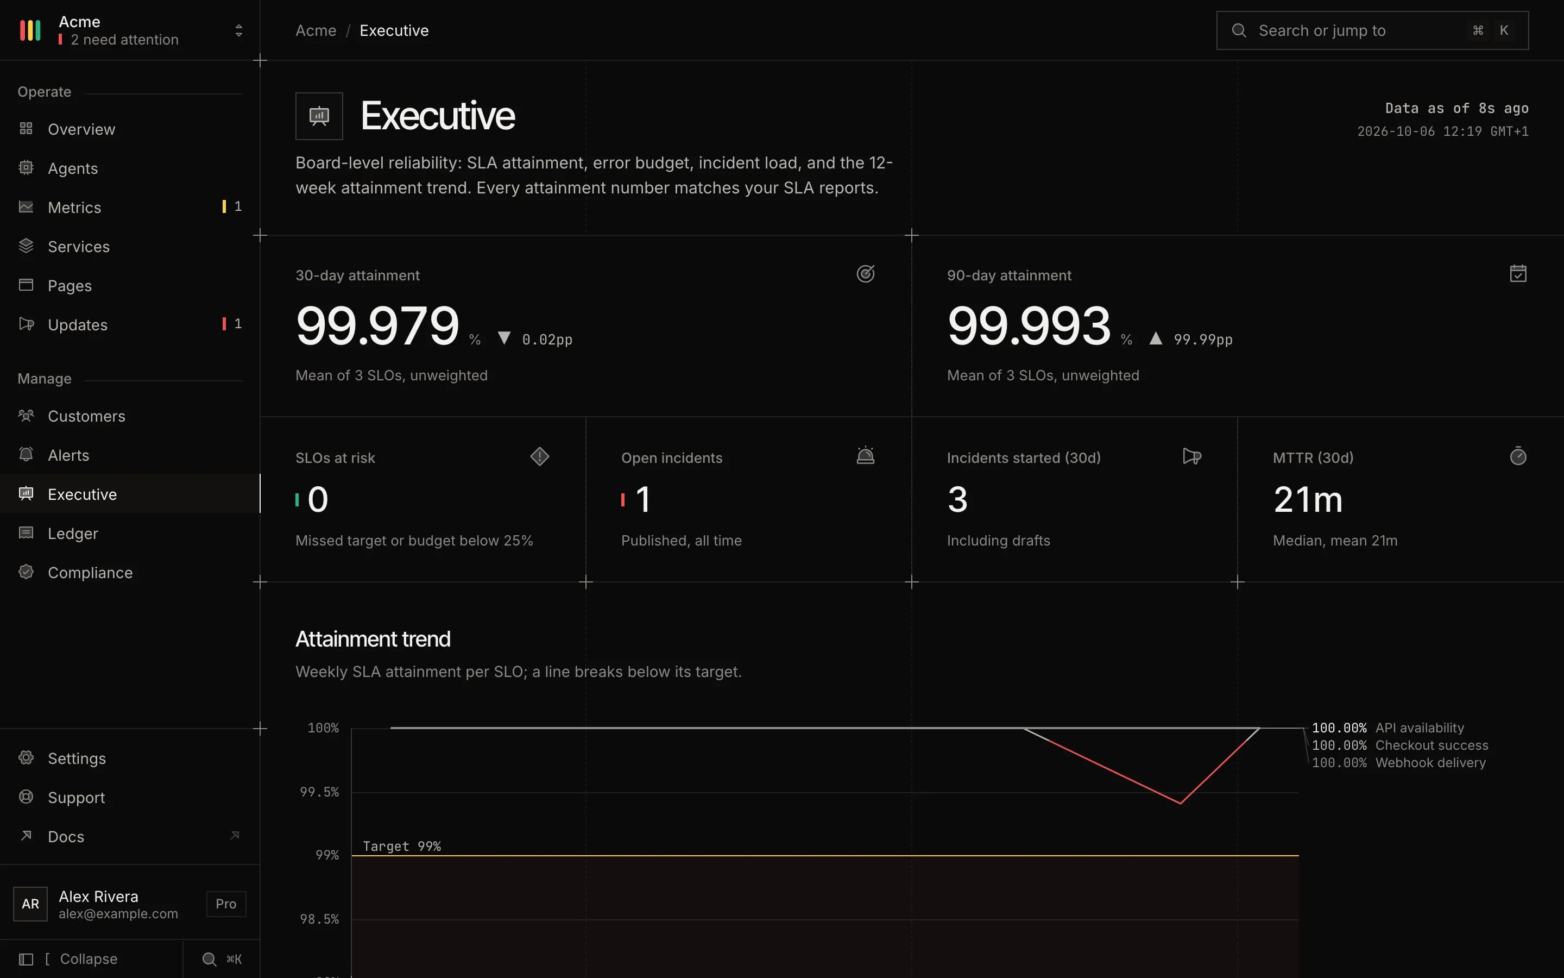Image resolution: width=1564 pixels, height=978 pixels.
Task: Click the Metrics badge showing 1
Action: 232,206
